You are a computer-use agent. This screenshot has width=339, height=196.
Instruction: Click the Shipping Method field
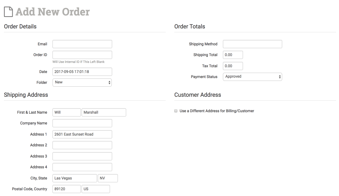click(252, 44)
